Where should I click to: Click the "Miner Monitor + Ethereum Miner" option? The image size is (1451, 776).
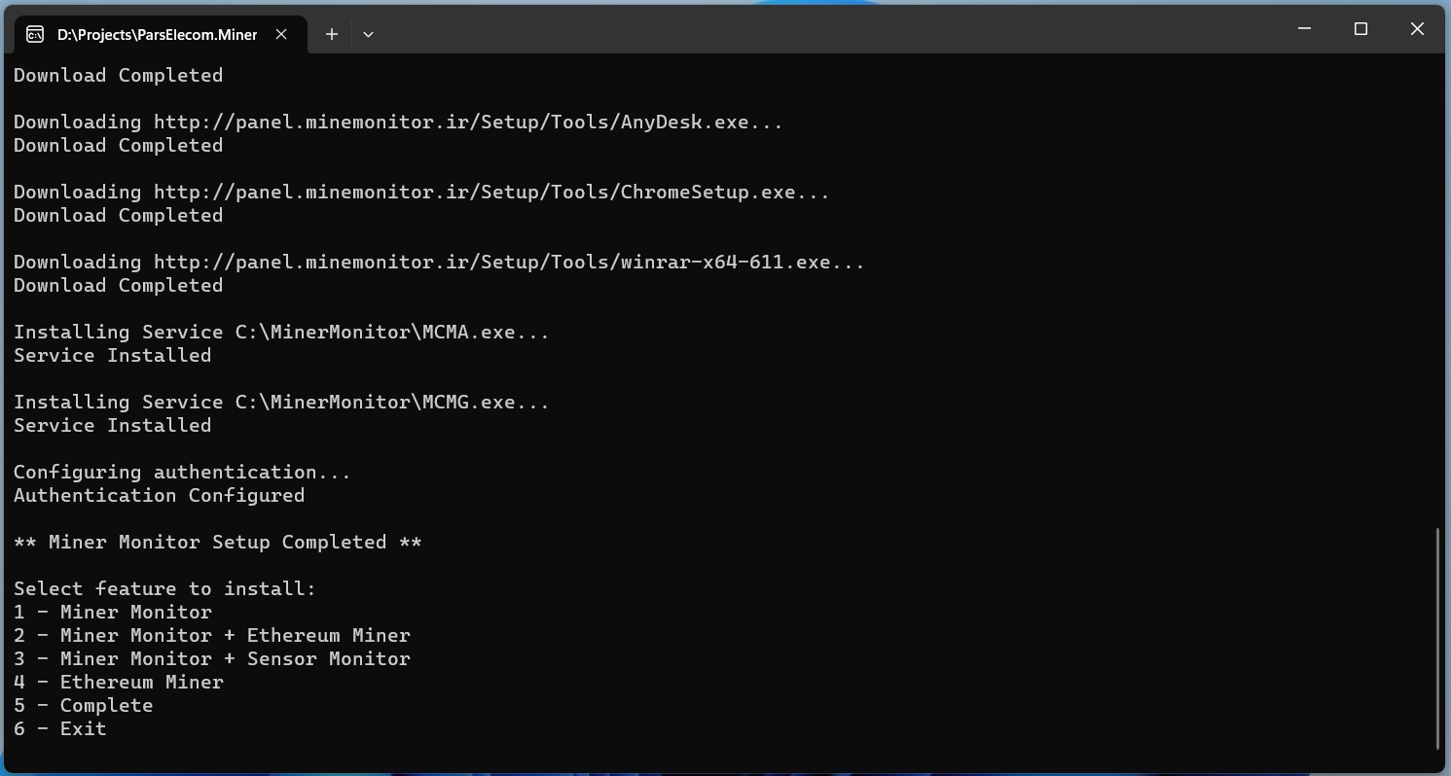point(235,636)
